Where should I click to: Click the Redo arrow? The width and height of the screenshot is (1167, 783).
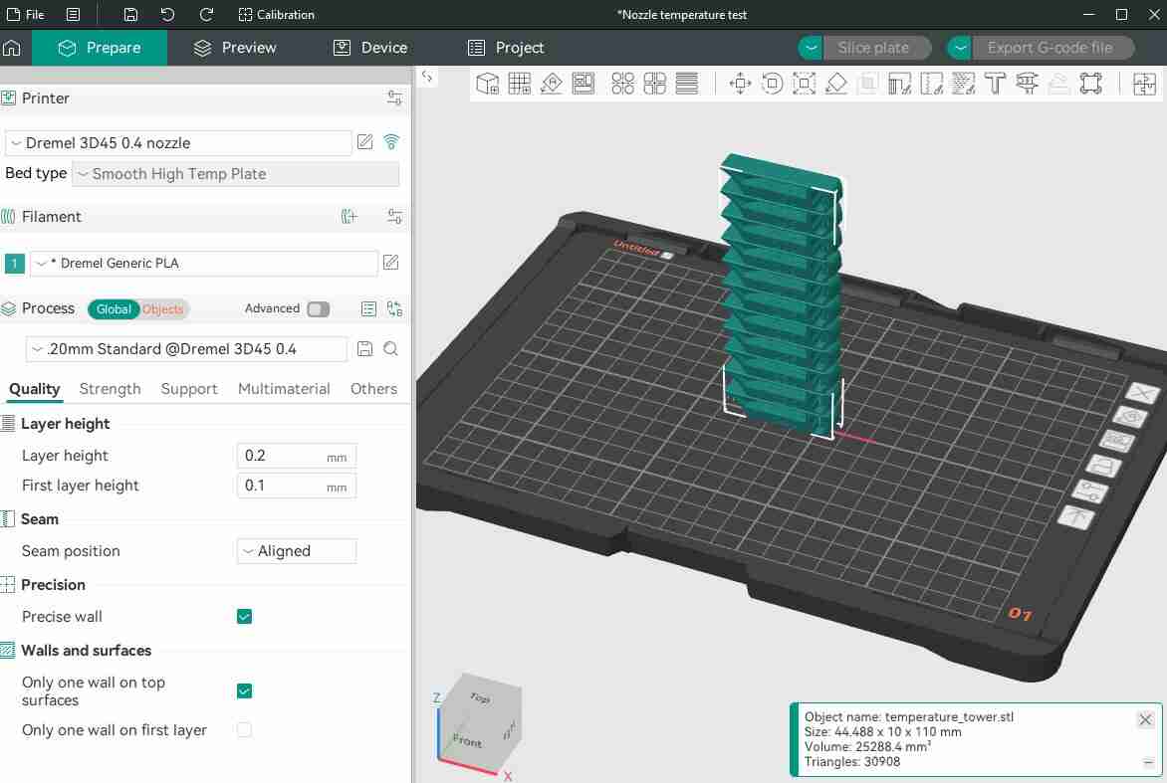(206, 14)
